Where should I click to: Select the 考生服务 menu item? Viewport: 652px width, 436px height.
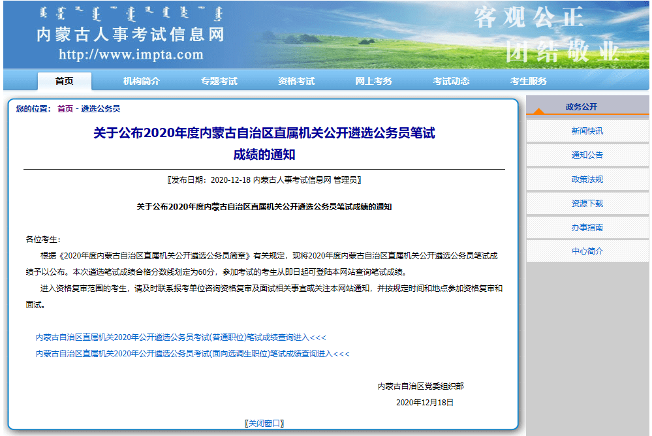[x=529, y=81]
